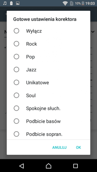
Task: Tap the battery warning notification icon
Action: click(11, 3)
